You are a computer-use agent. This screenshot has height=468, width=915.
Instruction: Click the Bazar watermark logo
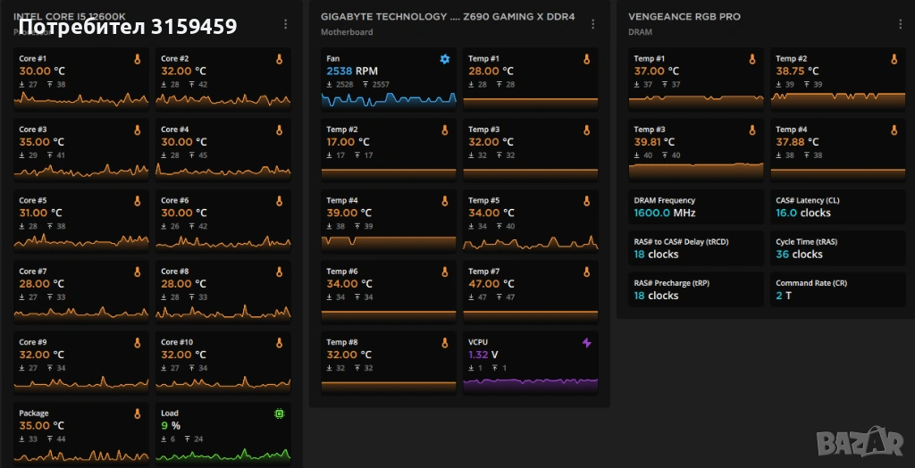[x=861, y=439]
